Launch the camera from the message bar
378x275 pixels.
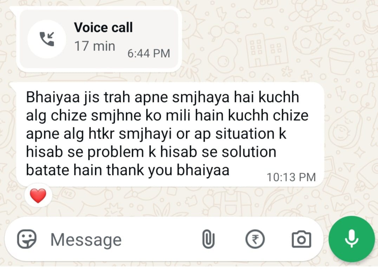tap(301, 239)
